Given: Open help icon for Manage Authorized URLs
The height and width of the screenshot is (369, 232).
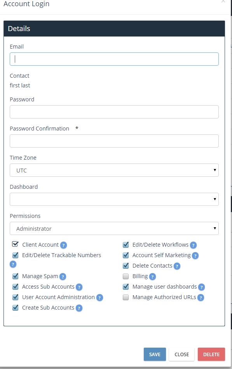Looking at the screenshot, I should (201, 298).
